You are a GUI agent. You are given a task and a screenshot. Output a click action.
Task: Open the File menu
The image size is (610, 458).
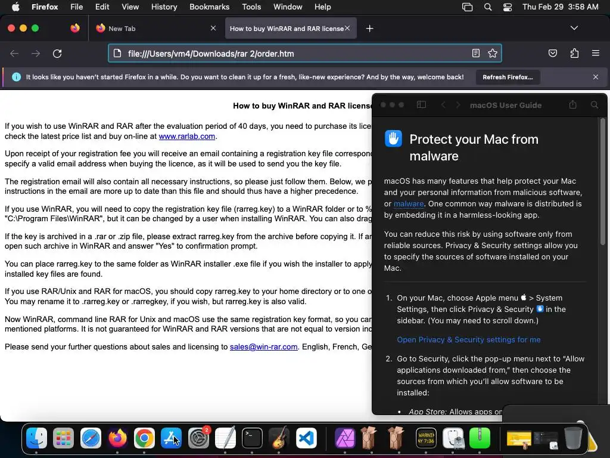click(76, 7)
